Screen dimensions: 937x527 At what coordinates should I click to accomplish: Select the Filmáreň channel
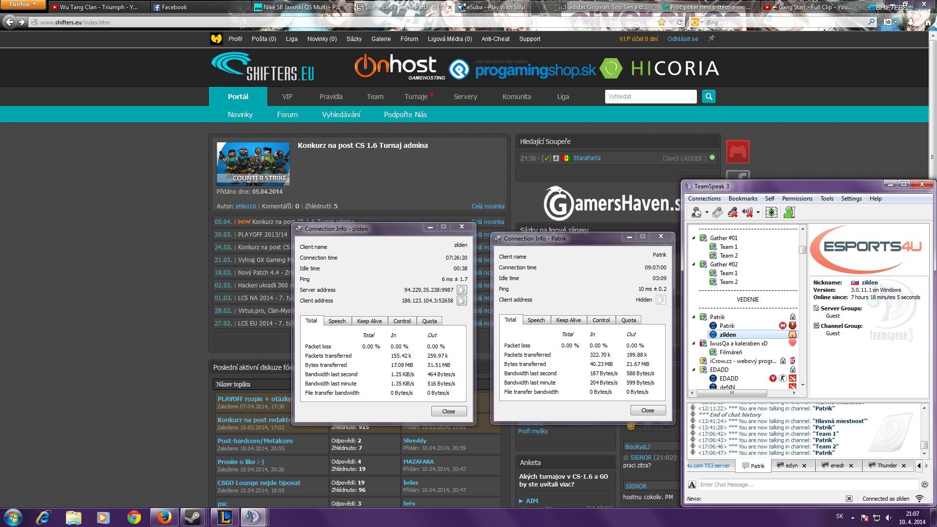(731, 352)
